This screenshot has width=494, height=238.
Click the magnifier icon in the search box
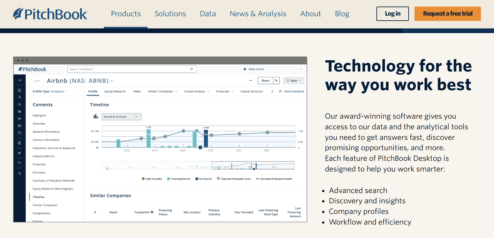pyautogui.click(x=191, y=69)
